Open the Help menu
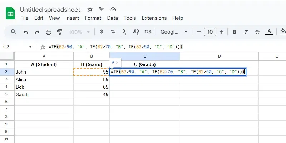286x143 pixels. click(178, 18)
